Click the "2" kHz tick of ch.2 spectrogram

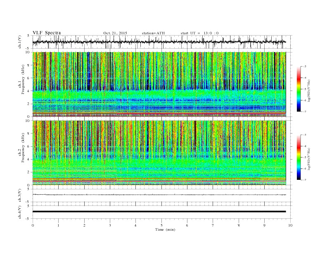point(28,172)
